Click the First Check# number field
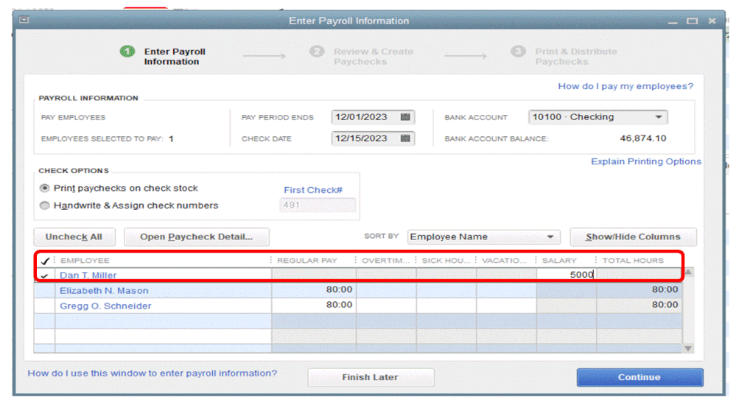Image resolution: width=736 pixels, height=414 pixels. click(x=318, y=205)
